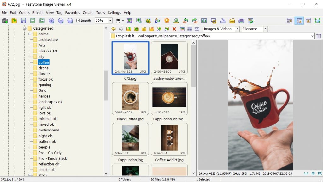This screenshot has width=323, height=182.
Task: Print the current image
Action: click(241, 21)
